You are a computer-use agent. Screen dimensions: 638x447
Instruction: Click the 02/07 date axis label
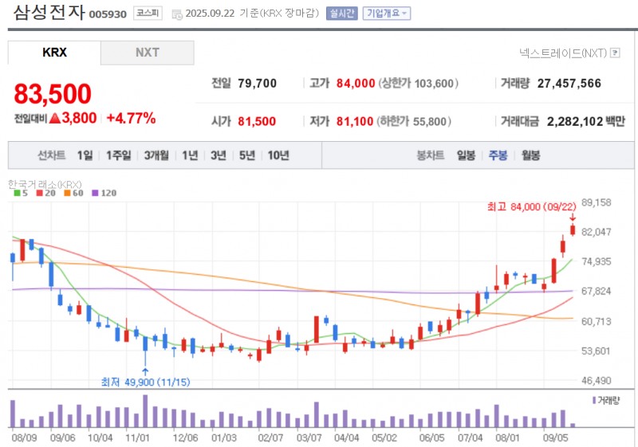(x=270, y=438)
